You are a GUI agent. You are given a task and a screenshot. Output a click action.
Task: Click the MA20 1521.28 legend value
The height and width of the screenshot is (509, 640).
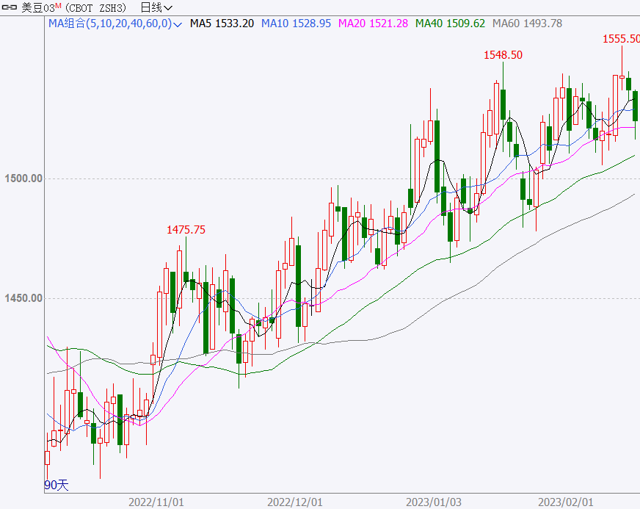pyautogui.click(x=373, y=24)
